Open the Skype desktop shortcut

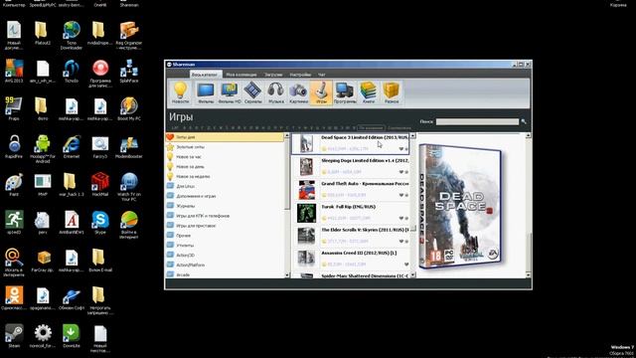[99, 223]
